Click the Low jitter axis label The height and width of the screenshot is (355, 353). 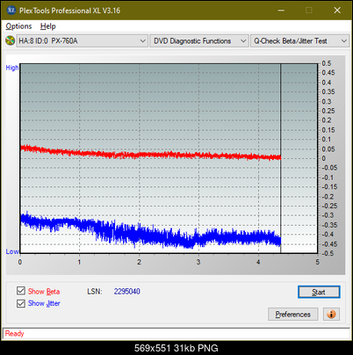[x=12, y=251]
